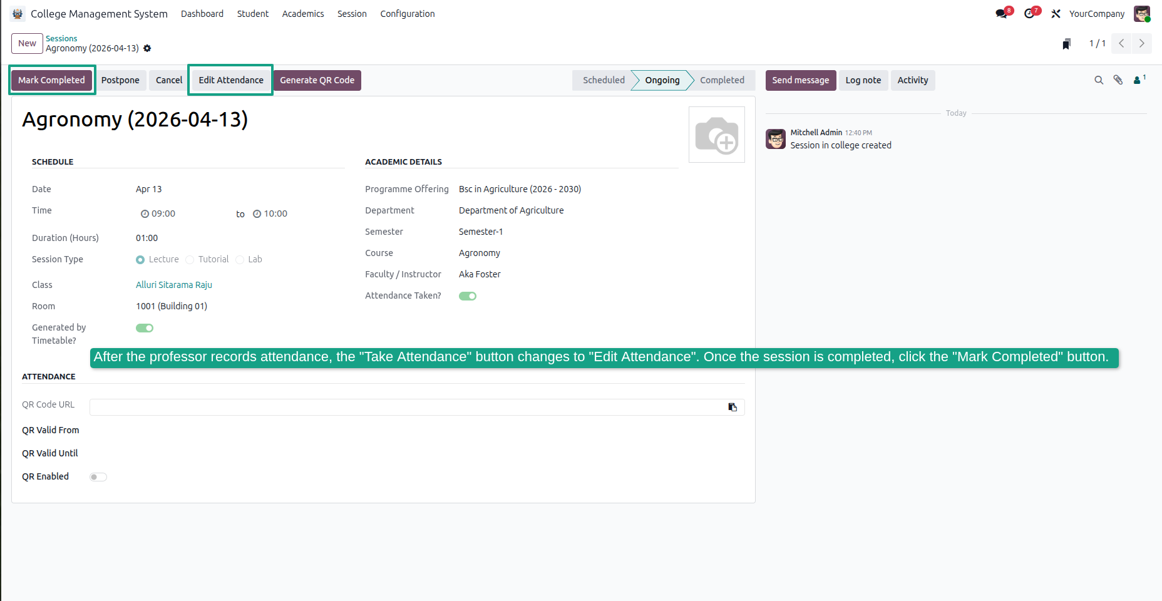Copy the QR Code URL
The height and width of the screenshot is (601, 1162).
click(x=733, y=407)
